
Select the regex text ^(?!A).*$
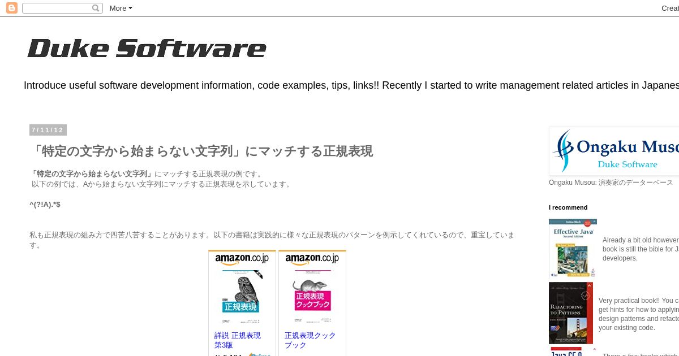pyautogui.click(x=45, y=205)
